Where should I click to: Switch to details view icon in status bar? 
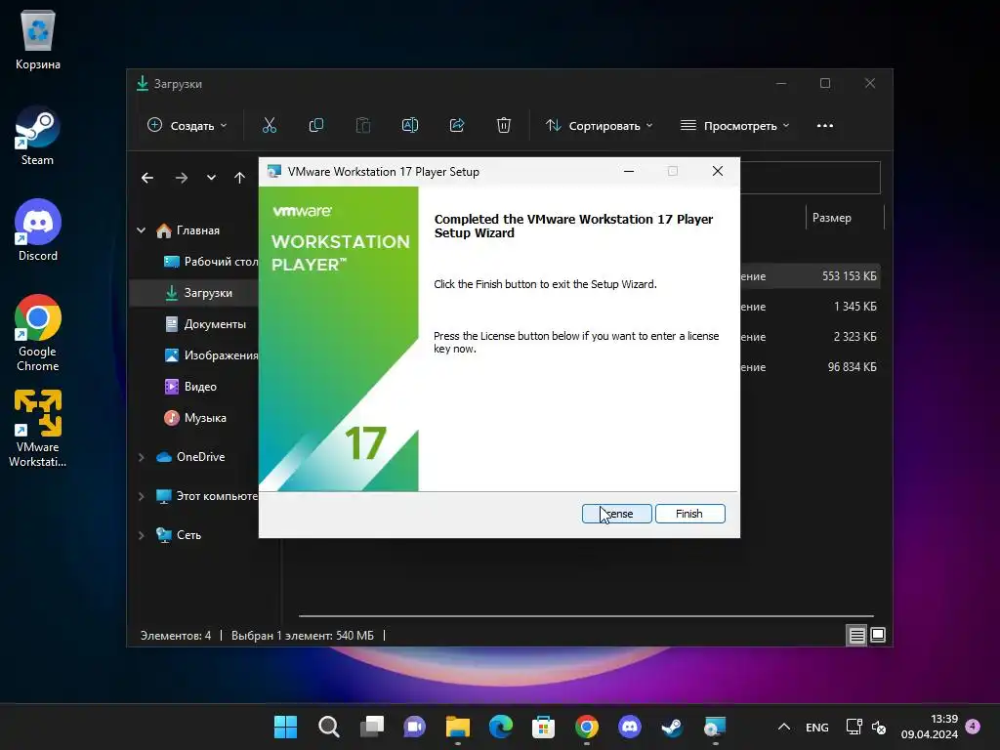tap(856, 635)
